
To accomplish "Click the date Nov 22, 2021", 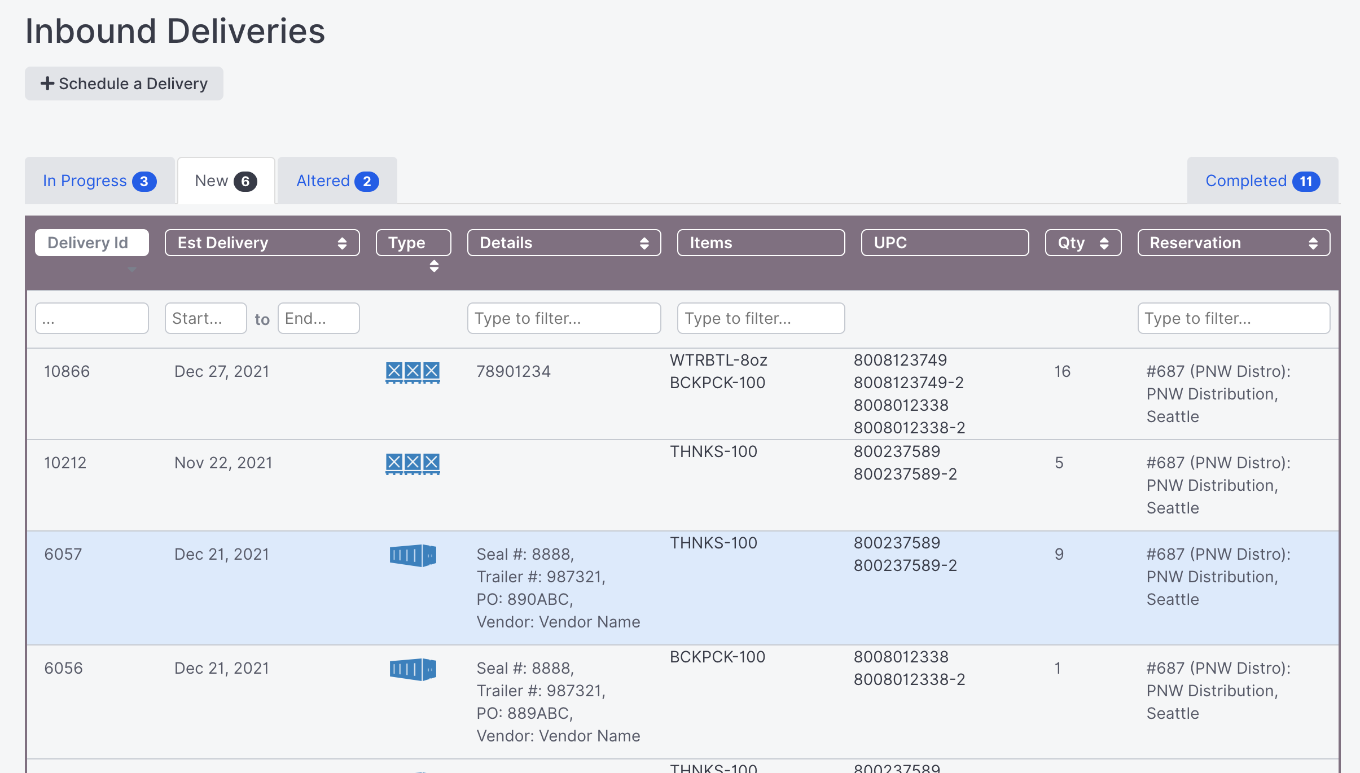I will (223, 463).
